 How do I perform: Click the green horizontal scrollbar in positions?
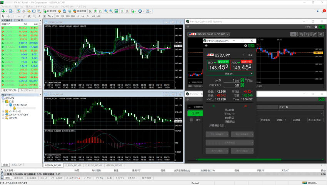239,160
